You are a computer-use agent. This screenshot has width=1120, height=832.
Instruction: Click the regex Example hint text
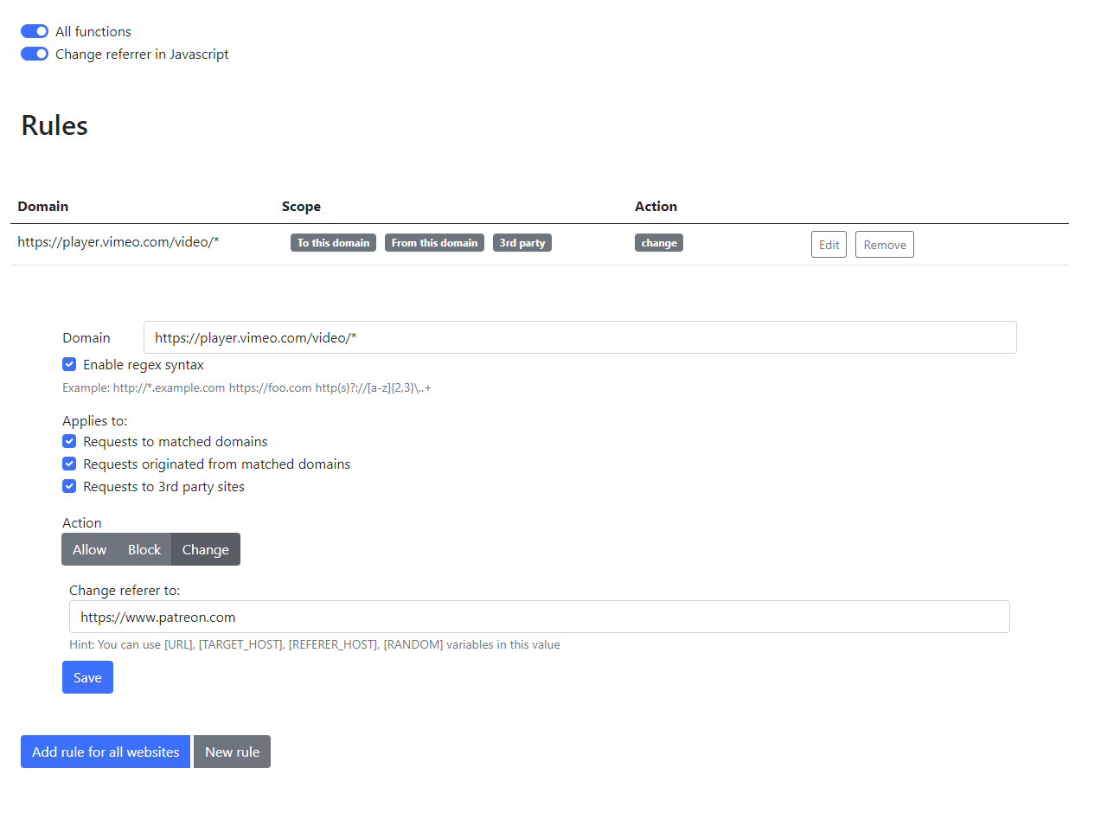(x=246, y=387)
